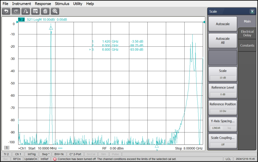Screen dimensions: 258x162
Task: Click the S21 LogM trace title
Action: point(47,20)
